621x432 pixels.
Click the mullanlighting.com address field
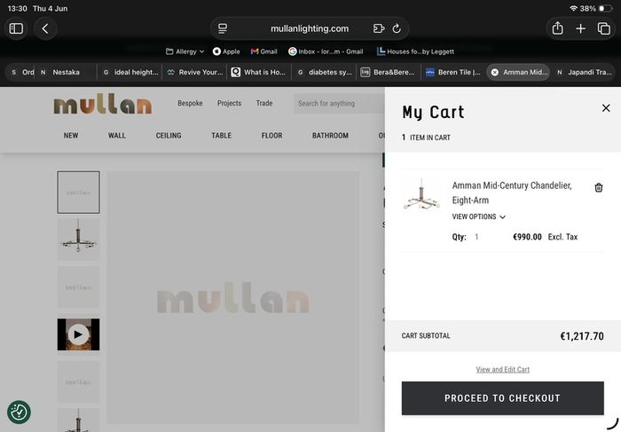[x=310, y=28]
